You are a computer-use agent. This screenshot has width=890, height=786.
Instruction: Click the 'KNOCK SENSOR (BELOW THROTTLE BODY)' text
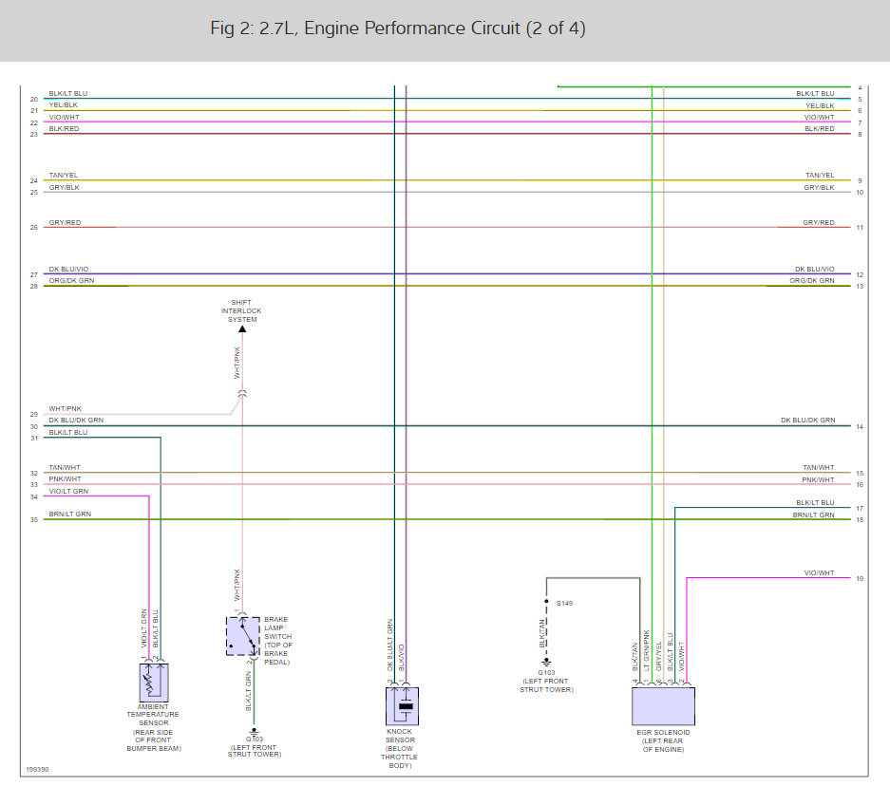click(400, 749)
